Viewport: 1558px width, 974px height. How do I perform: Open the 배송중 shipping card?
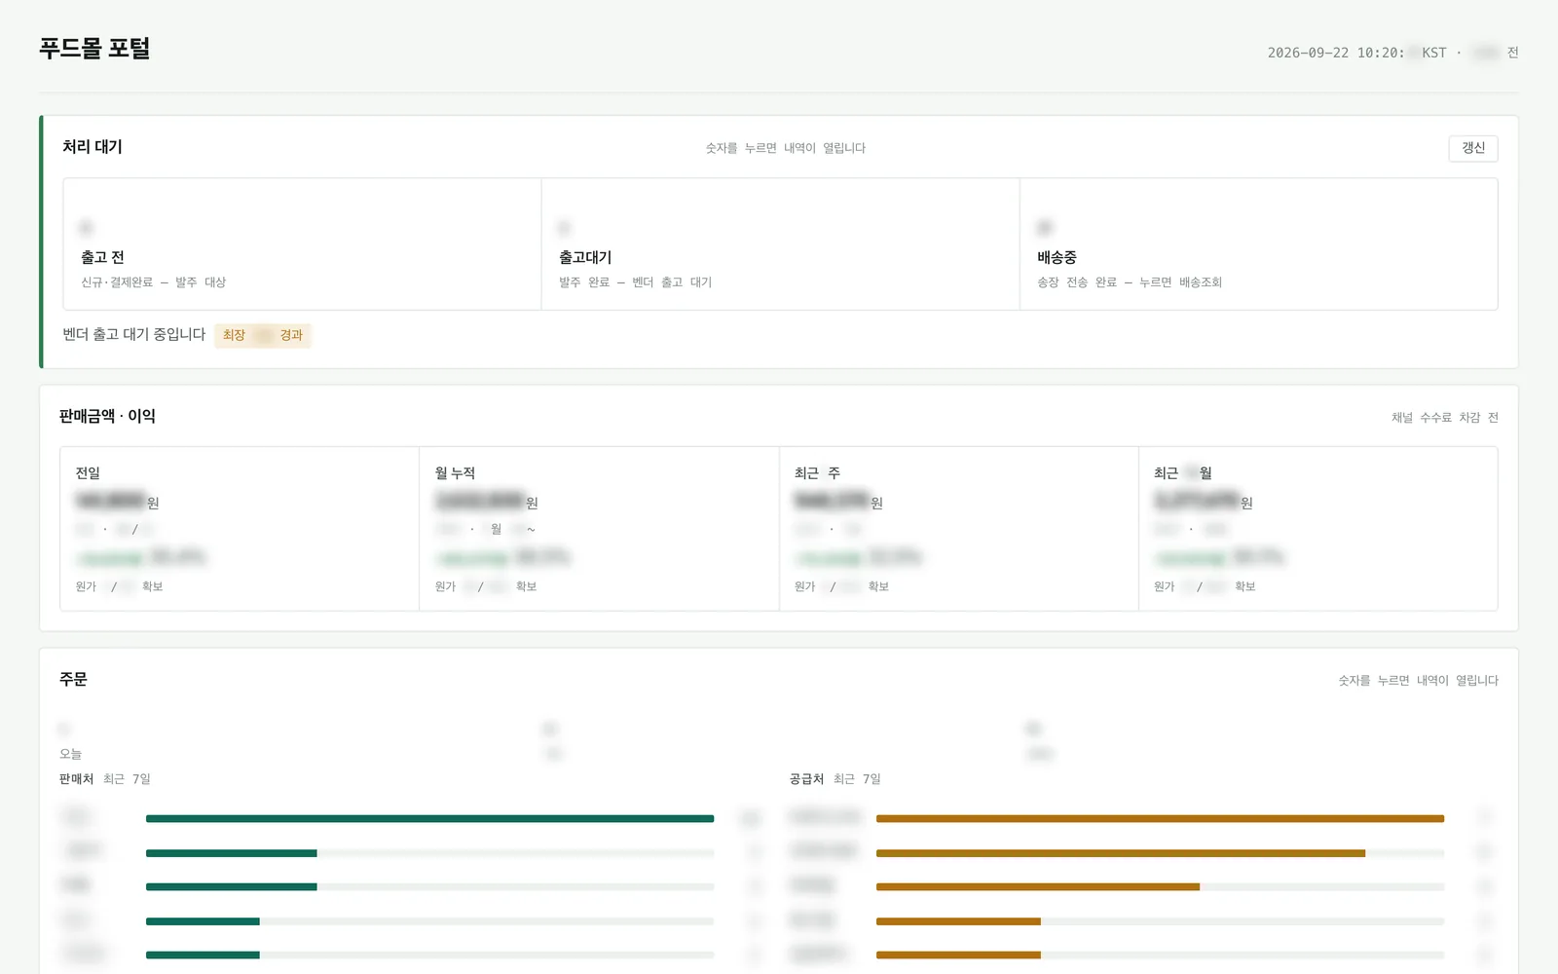[1258, 244]
